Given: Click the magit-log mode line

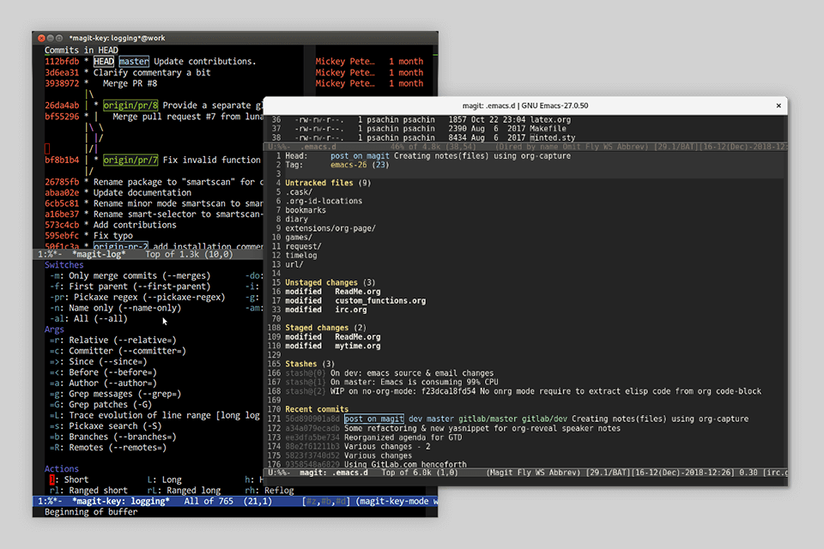Looking at the screenshot, I should tap(148, 254).
